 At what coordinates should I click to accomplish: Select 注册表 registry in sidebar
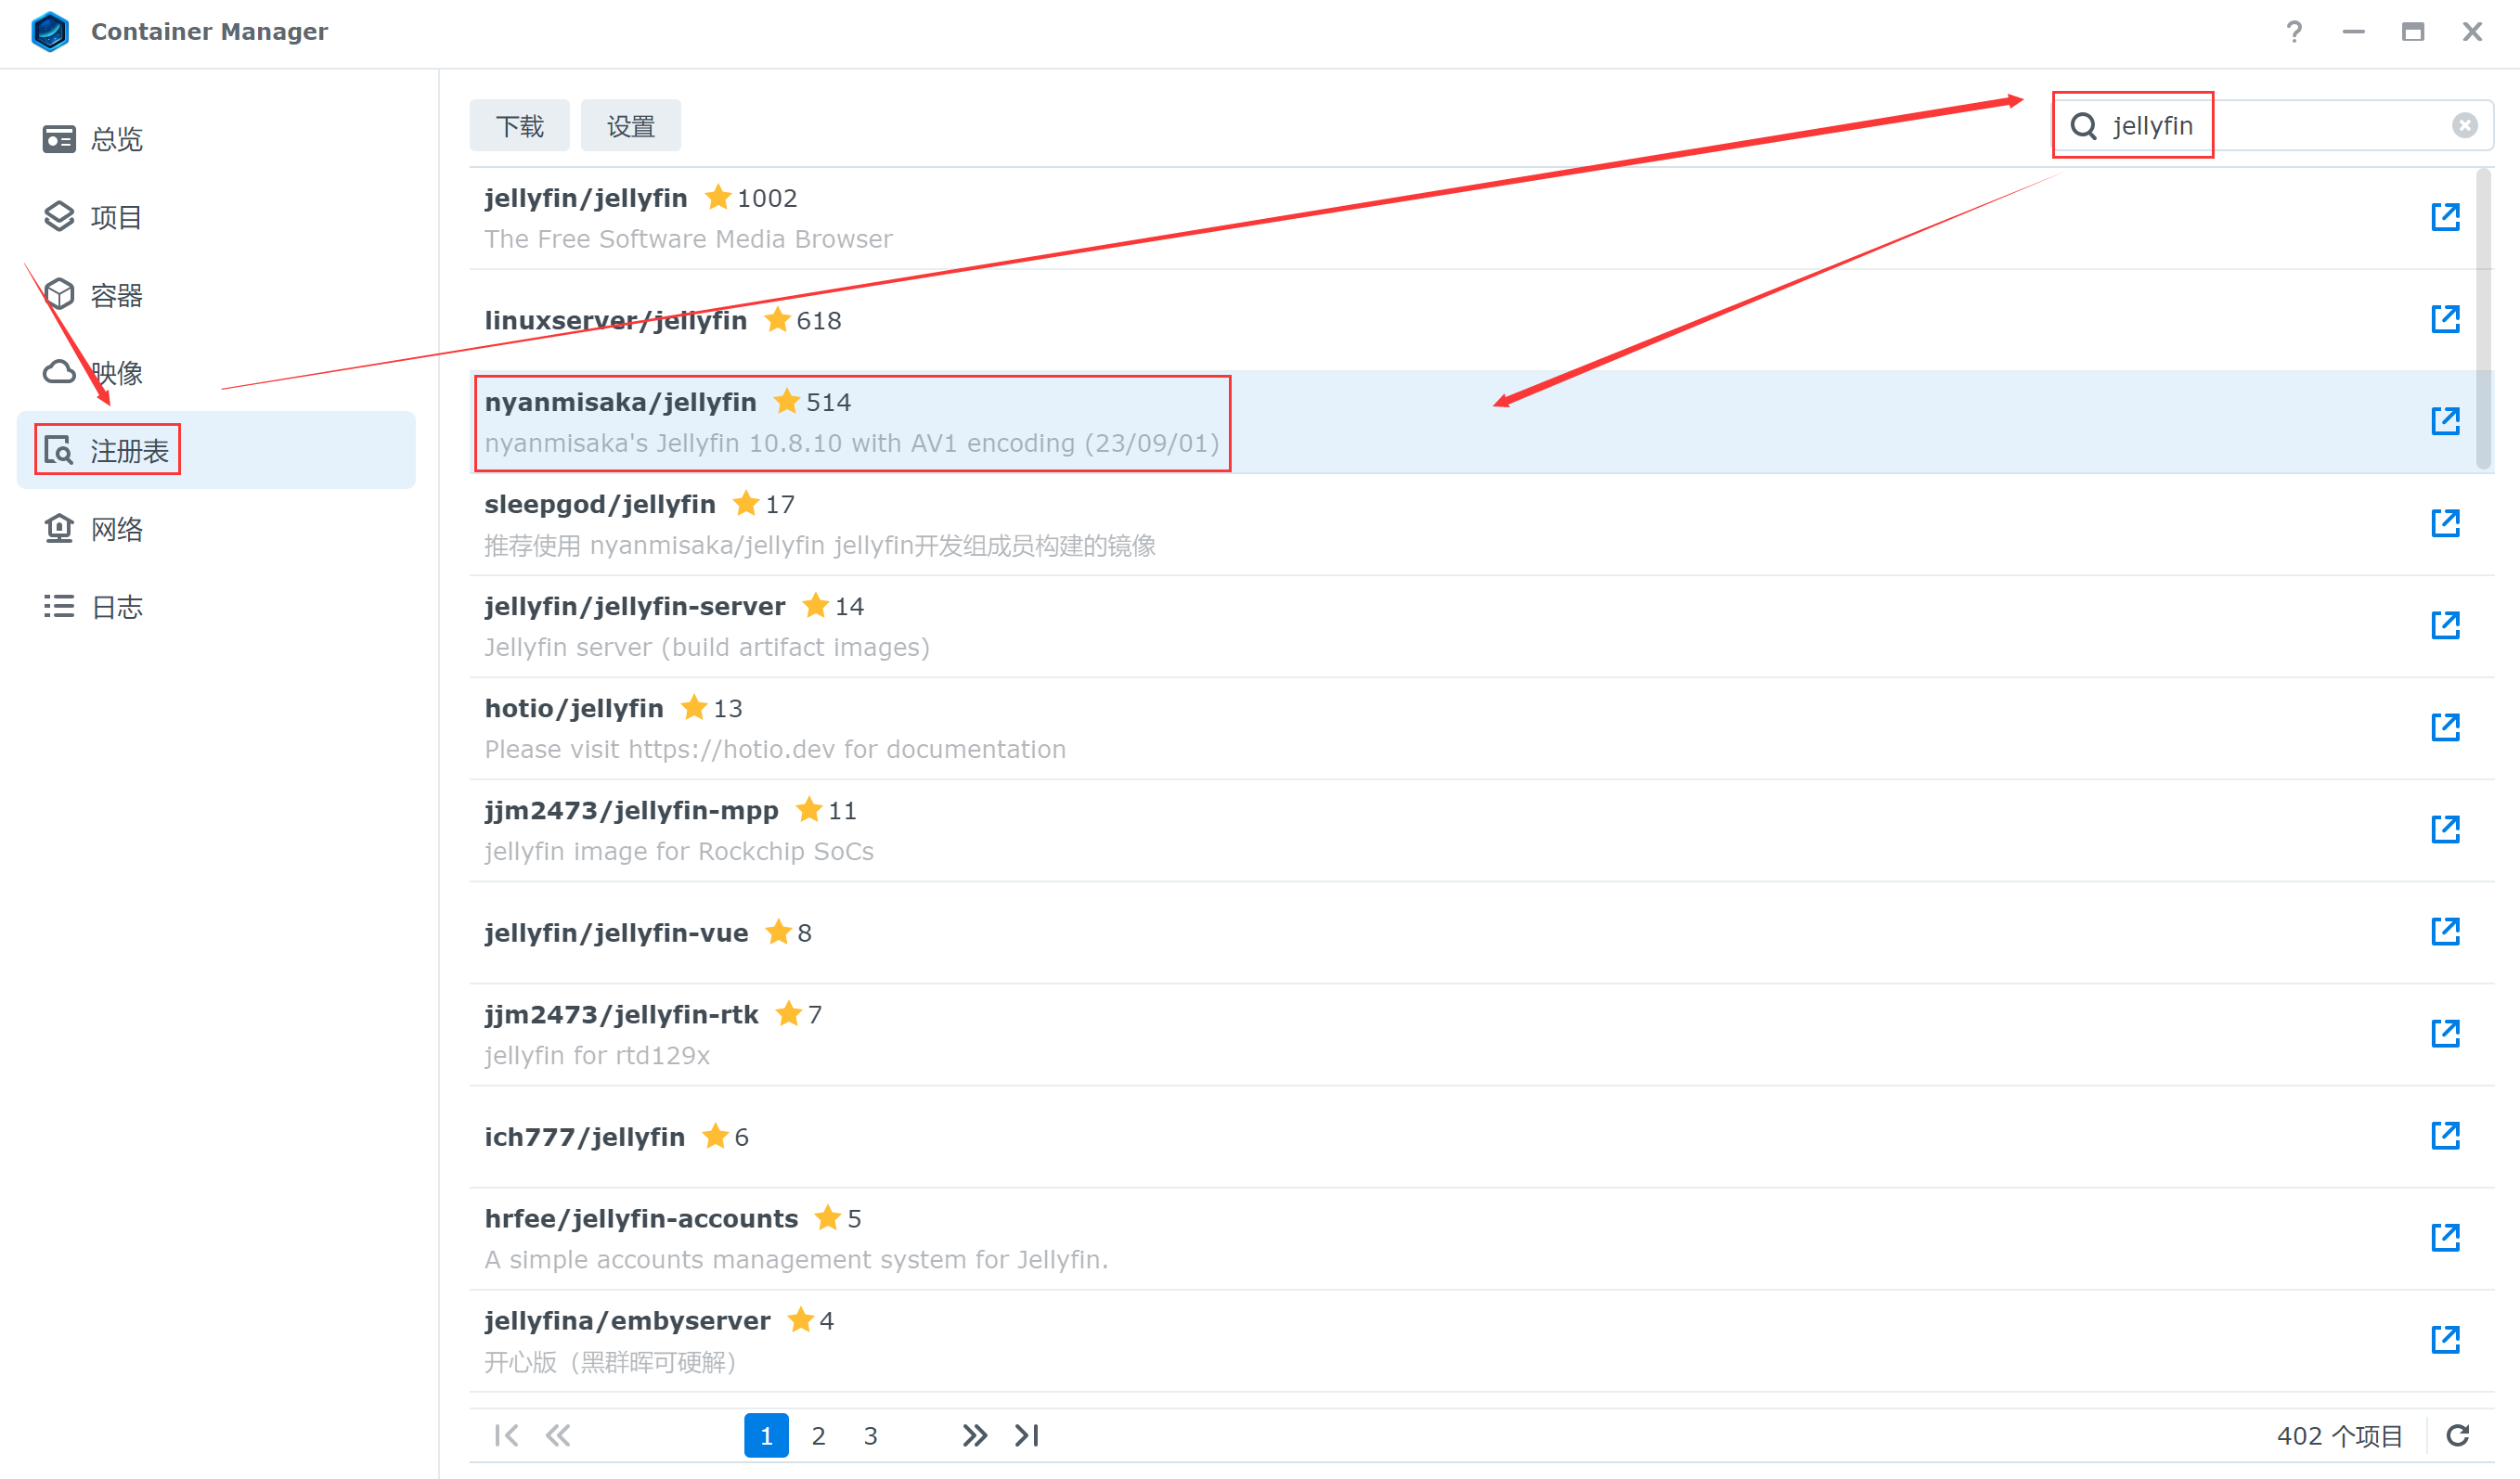[x=216, y=451]
